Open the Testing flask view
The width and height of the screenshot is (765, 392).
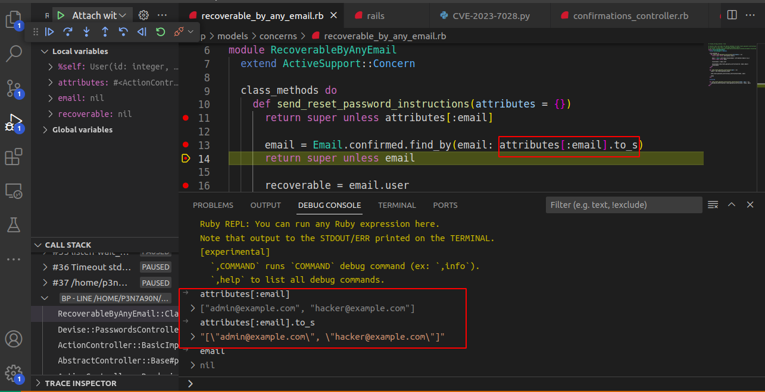point(13,225)
